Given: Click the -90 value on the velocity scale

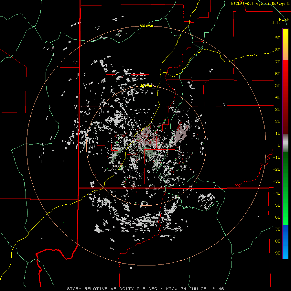Looking at the screenshot, I should (x=276, y=253).
